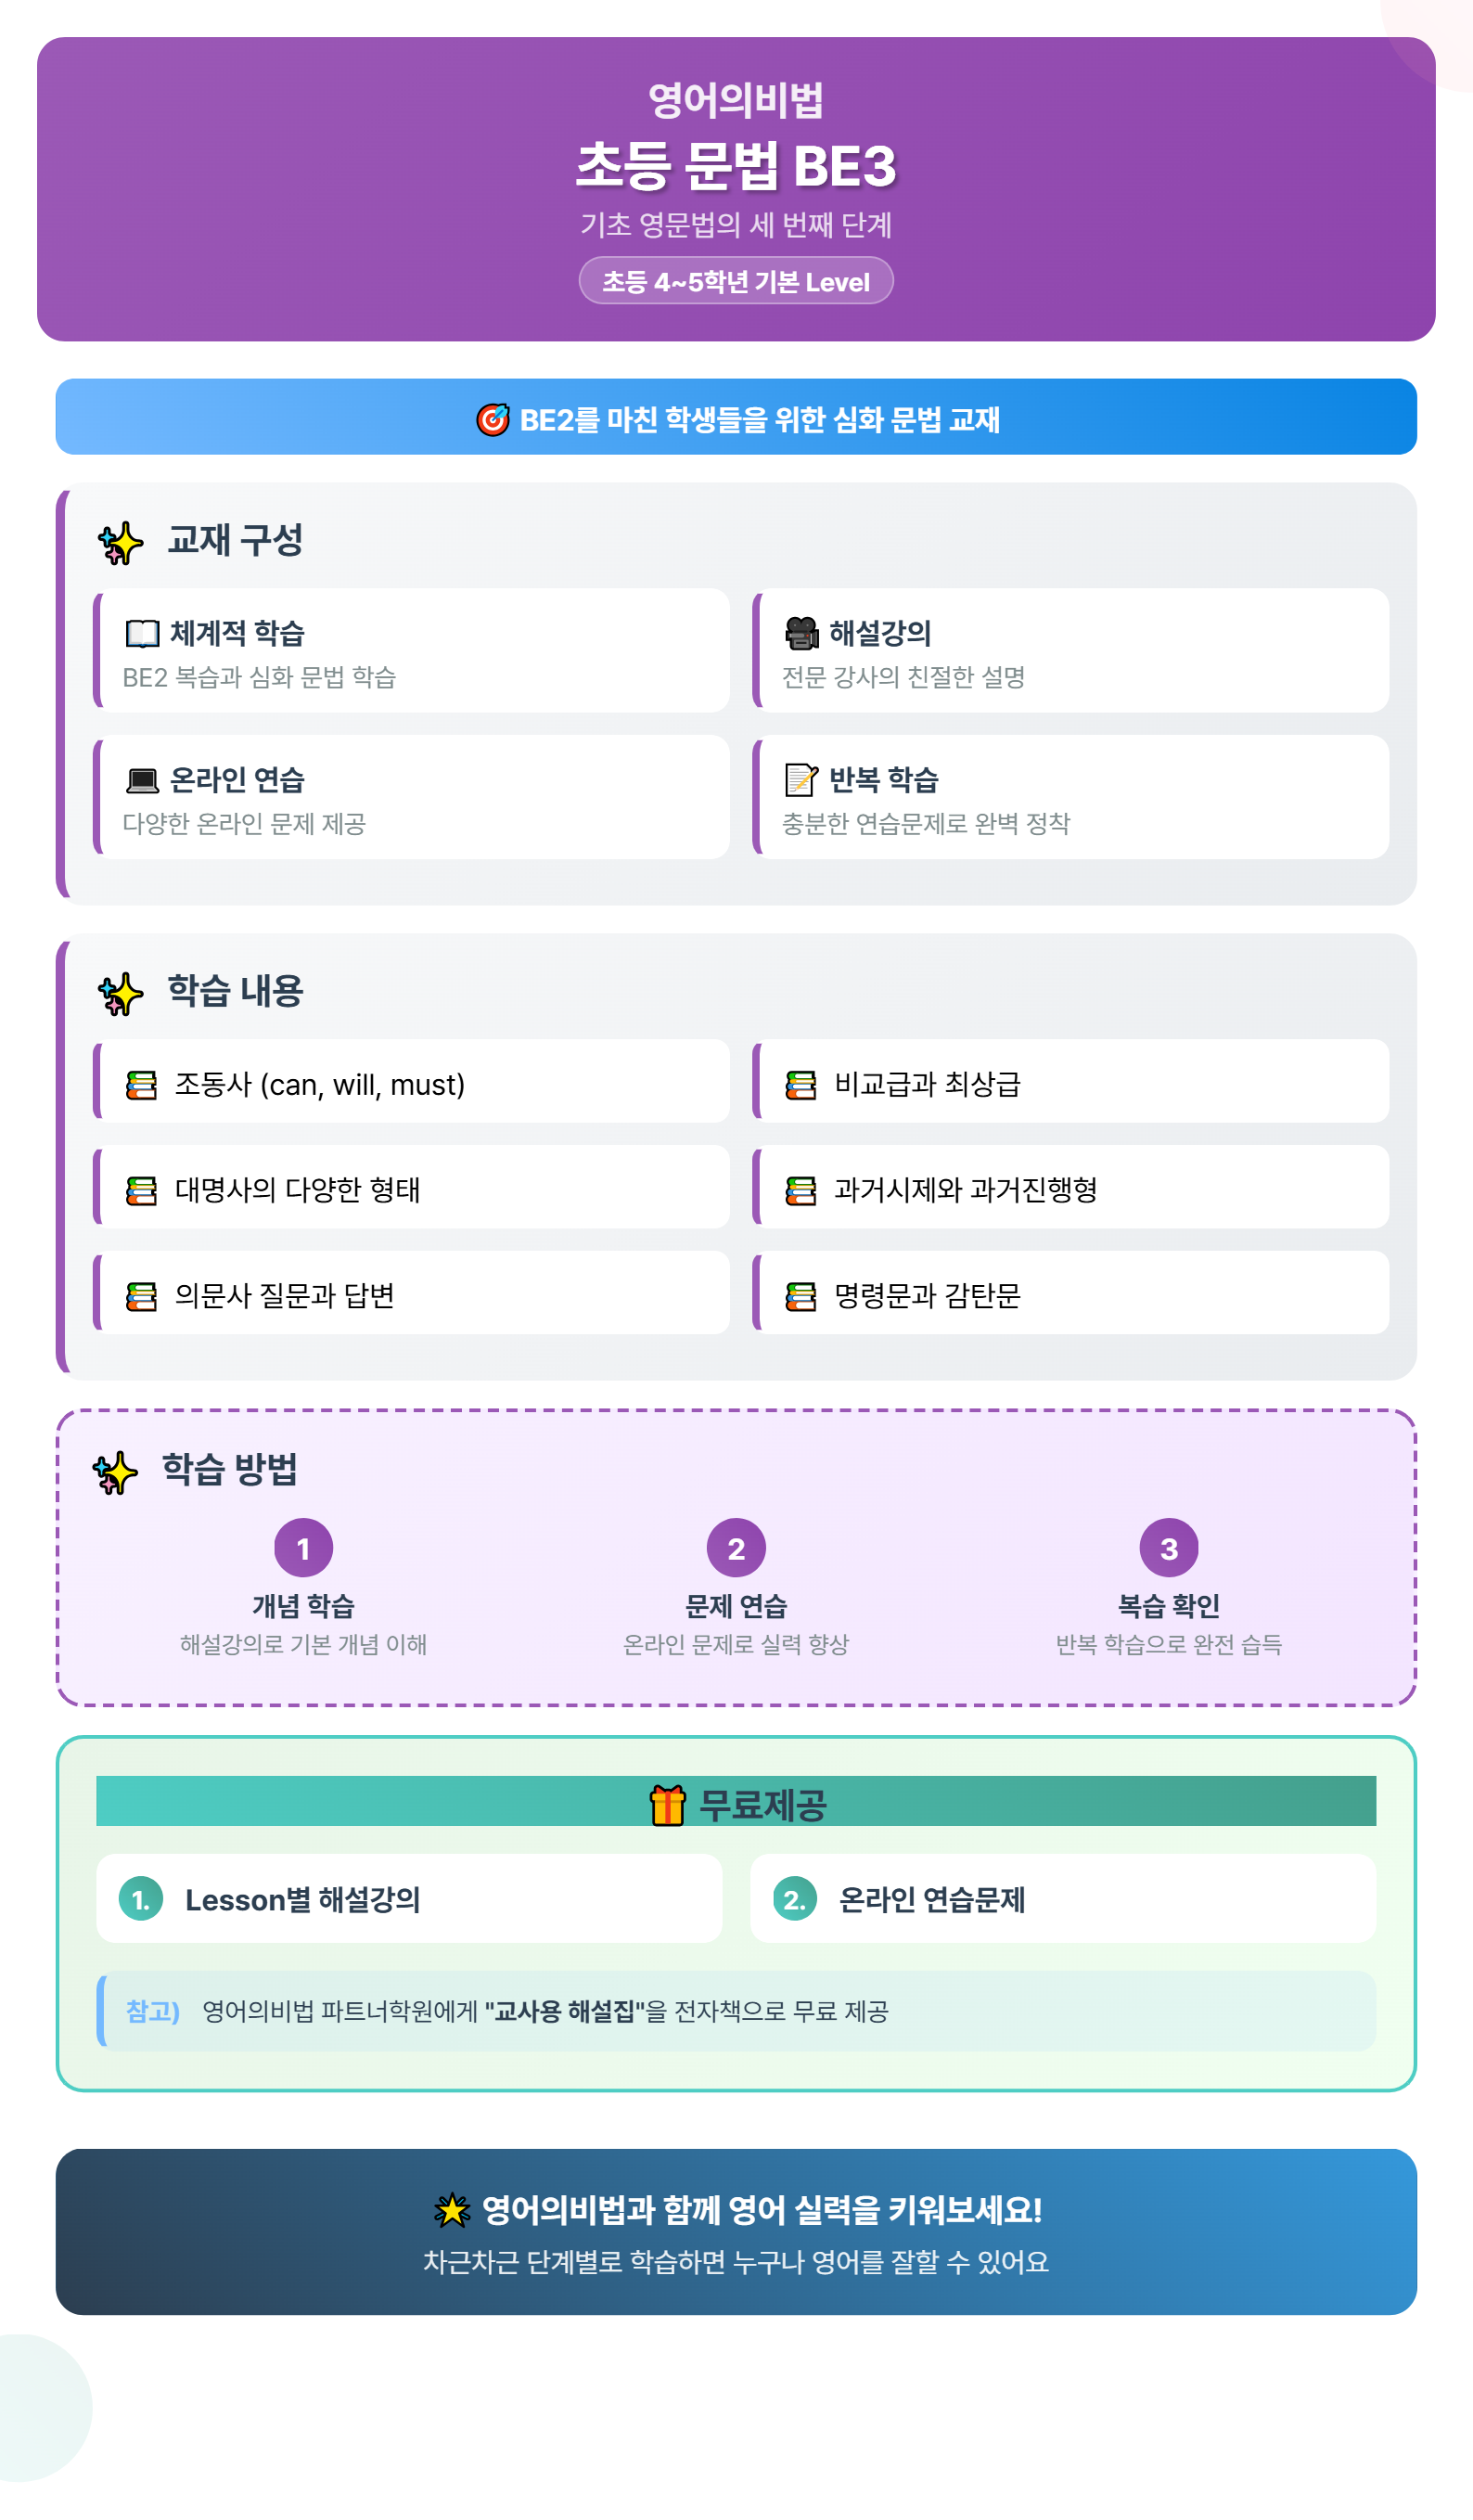
Task: Open the 온라인 연습문제 card
Action: (1063, 1899)
